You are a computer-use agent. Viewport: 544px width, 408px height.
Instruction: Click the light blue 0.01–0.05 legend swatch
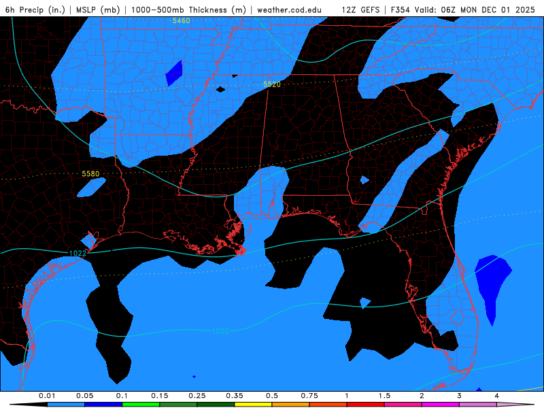click(66, 405)
